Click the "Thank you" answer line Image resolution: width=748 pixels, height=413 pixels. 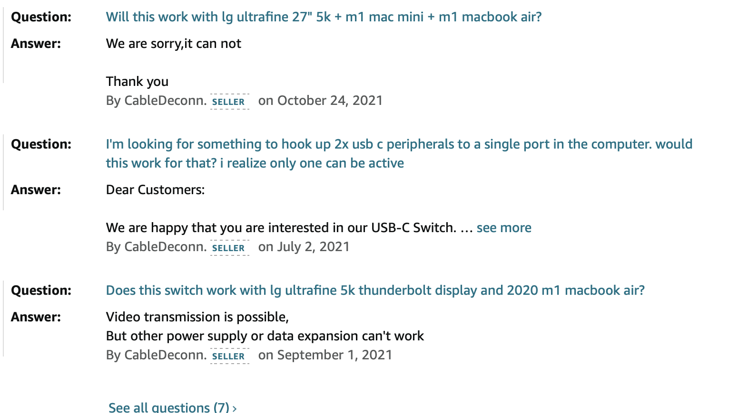[137, 82]
